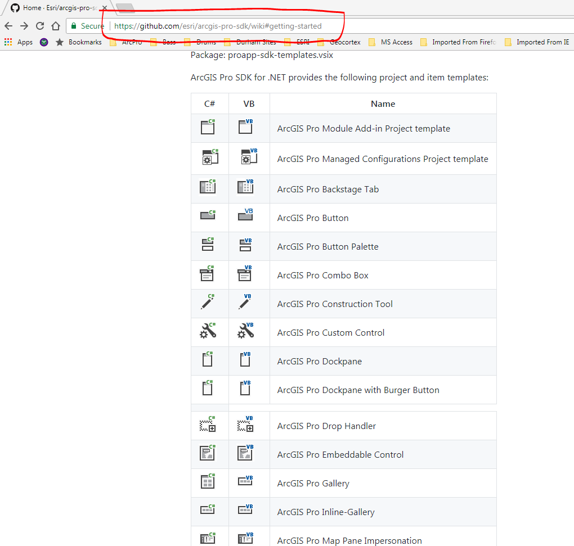Click the VB Dockpane with Burger Button icon

245,388
